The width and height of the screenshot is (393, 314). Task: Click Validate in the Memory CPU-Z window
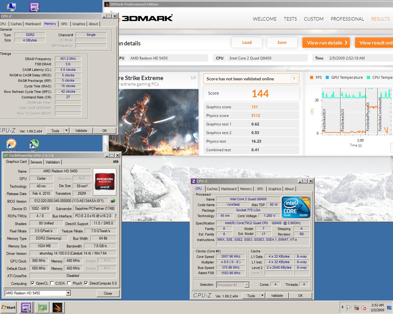click(x=81, y=131)
